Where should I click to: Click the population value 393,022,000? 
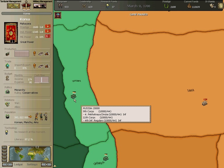tap(21, 118)
